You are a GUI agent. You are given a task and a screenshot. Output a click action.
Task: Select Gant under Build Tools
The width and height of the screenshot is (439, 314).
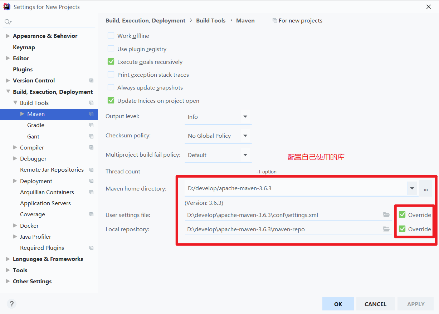(33, 136)
